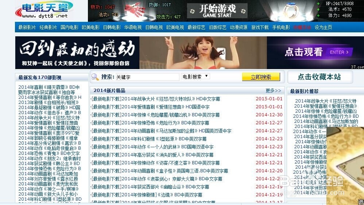Open the 游戏下载 nav item
364x205 pixels.
coord(260,27)
